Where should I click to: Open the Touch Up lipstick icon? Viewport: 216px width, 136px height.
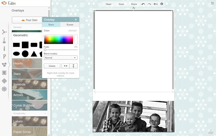pyautogui.click(x=4, y=48)
